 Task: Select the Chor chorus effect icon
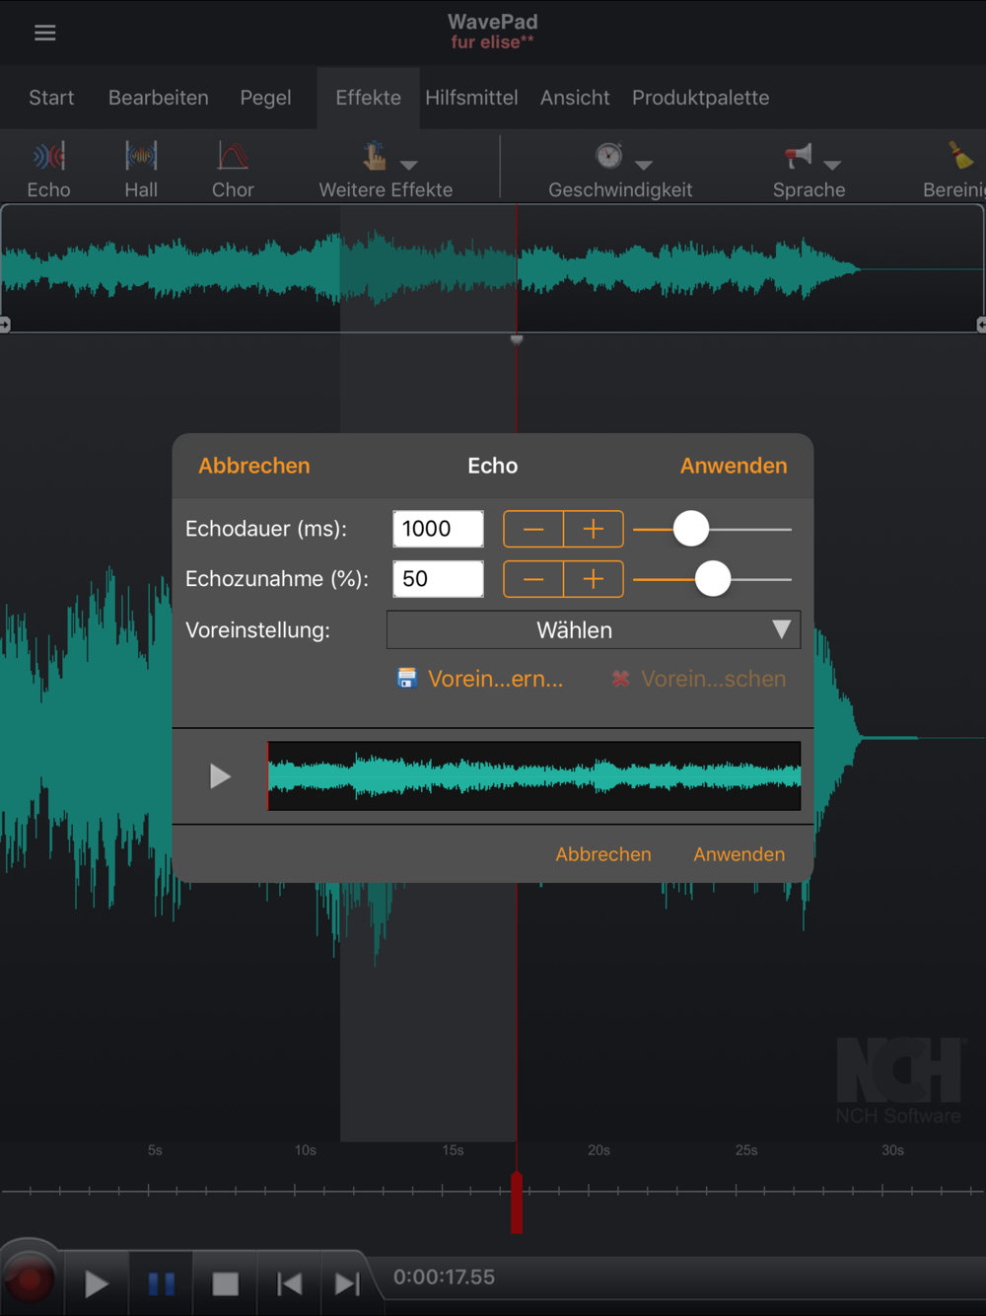[233, 156]
